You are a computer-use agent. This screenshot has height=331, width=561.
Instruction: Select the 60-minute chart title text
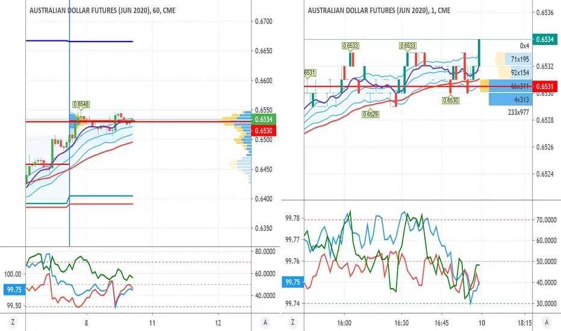tap(102, 10)
